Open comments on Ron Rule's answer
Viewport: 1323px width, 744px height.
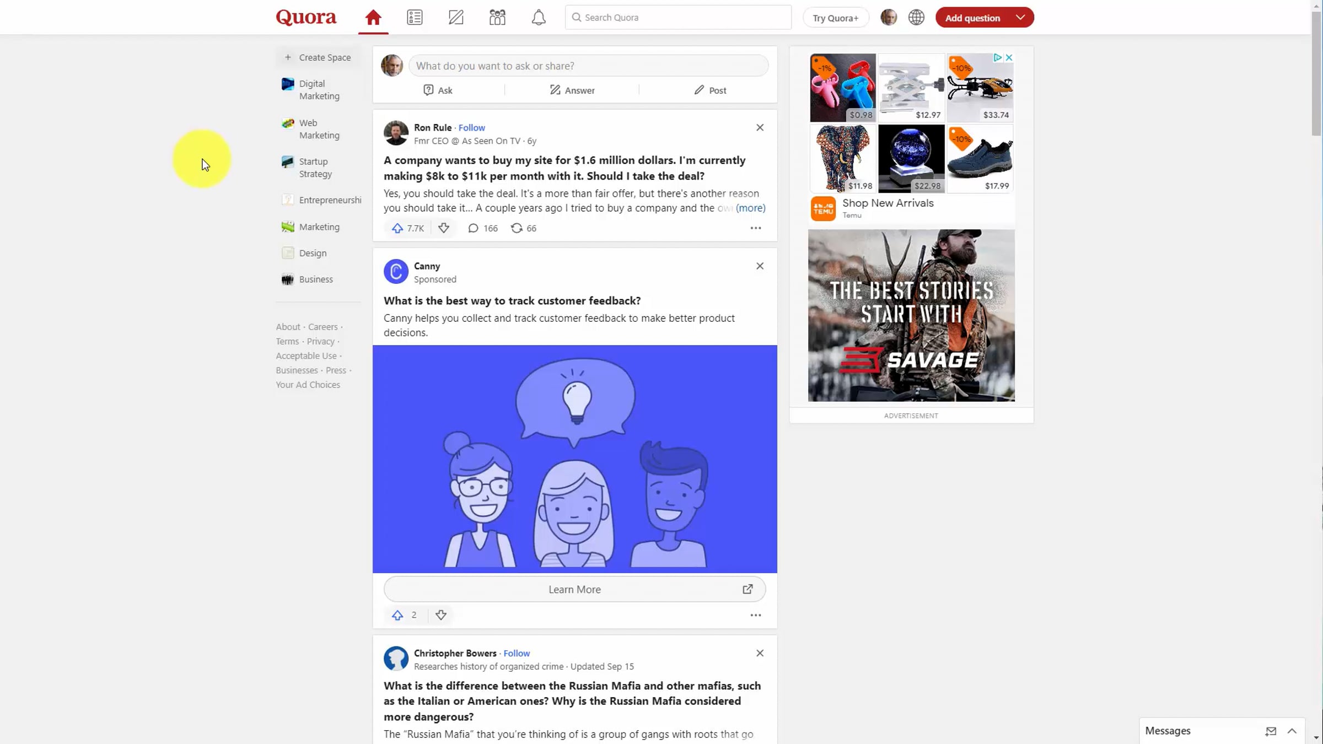click(474, 228)
